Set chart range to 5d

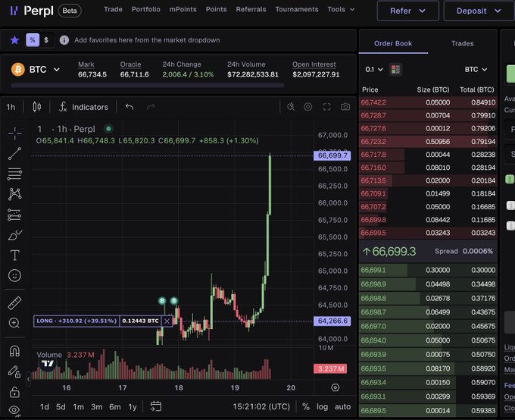coord(61,407)
